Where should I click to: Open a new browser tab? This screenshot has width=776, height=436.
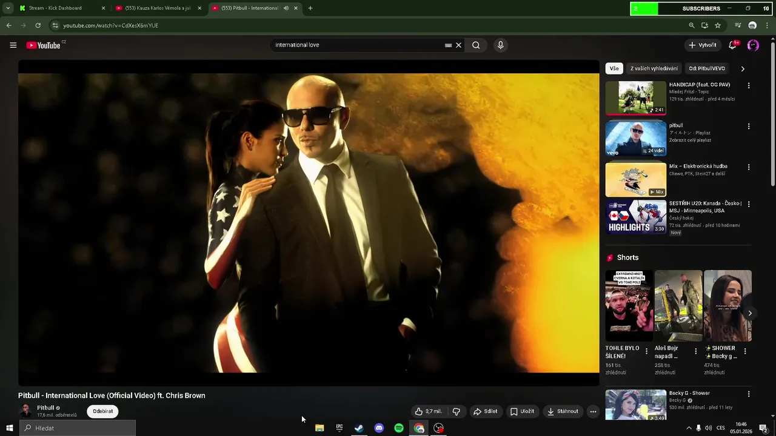click(310, 8)
